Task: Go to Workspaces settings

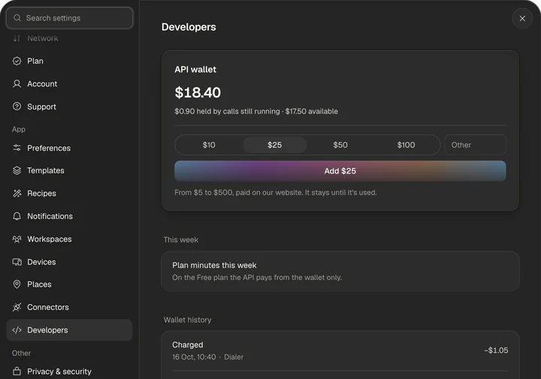Action: point(69,239)
